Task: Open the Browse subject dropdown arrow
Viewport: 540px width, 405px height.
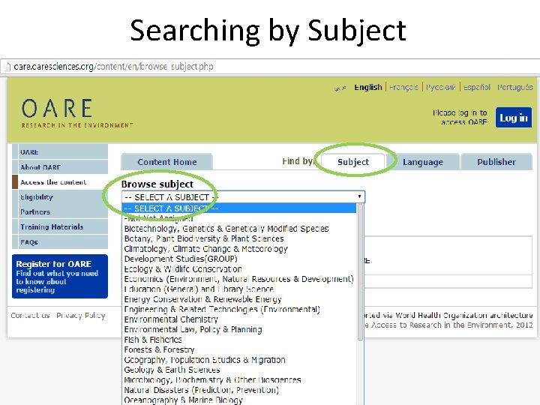Action: point(359,196)
